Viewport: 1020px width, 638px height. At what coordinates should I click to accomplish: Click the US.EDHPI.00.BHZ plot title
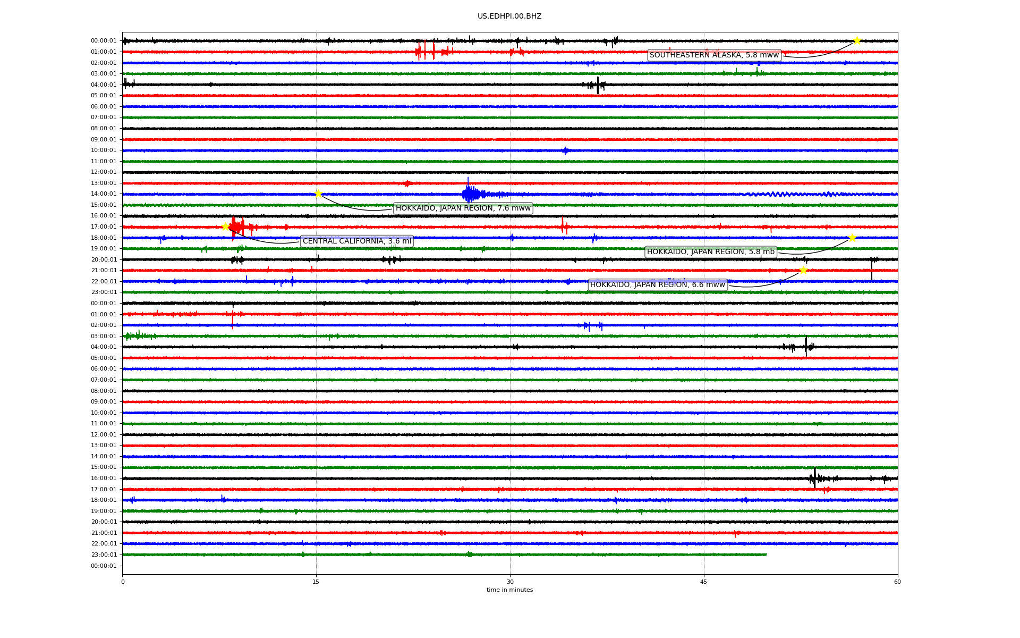click(509, 16)
